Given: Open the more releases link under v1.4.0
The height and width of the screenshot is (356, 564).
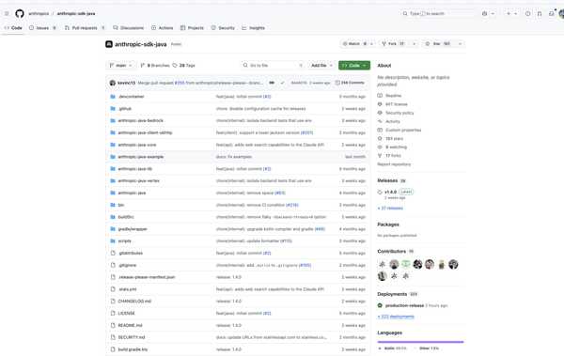Looking at the screenshot, I should 390,209.
